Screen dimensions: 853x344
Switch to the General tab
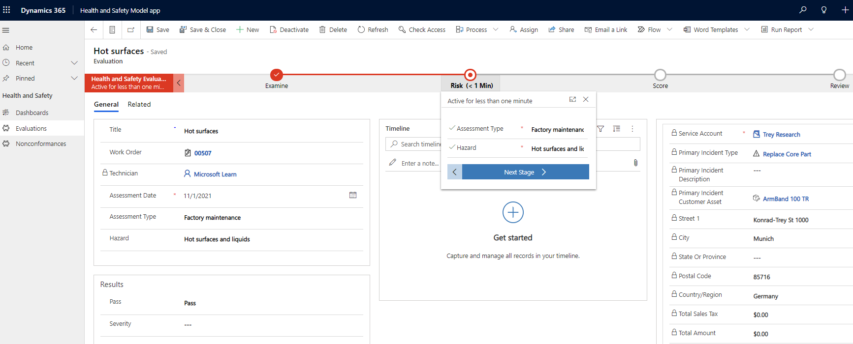click(106, 104)
